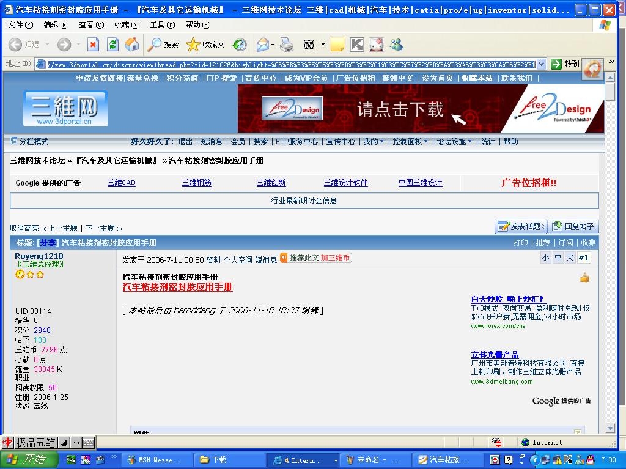
Task: Open the 发表话题 button dropdown
Action: (543, 227)
